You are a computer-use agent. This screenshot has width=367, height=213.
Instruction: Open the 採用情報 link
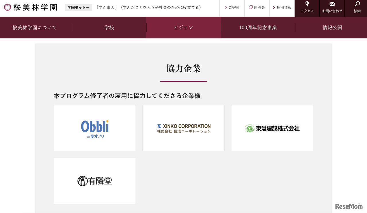tap(284, 7)
